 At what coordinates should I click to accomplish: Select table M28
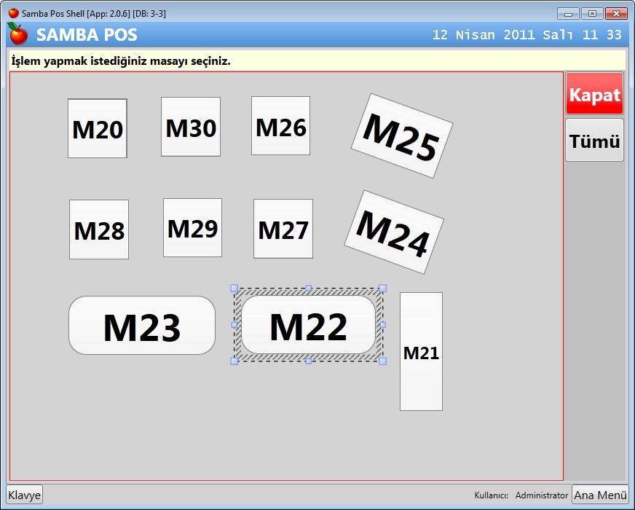pyautogui.click(x=99, y=229)
